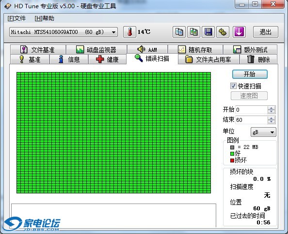Click the floppy disk save icon

point(208,32)
